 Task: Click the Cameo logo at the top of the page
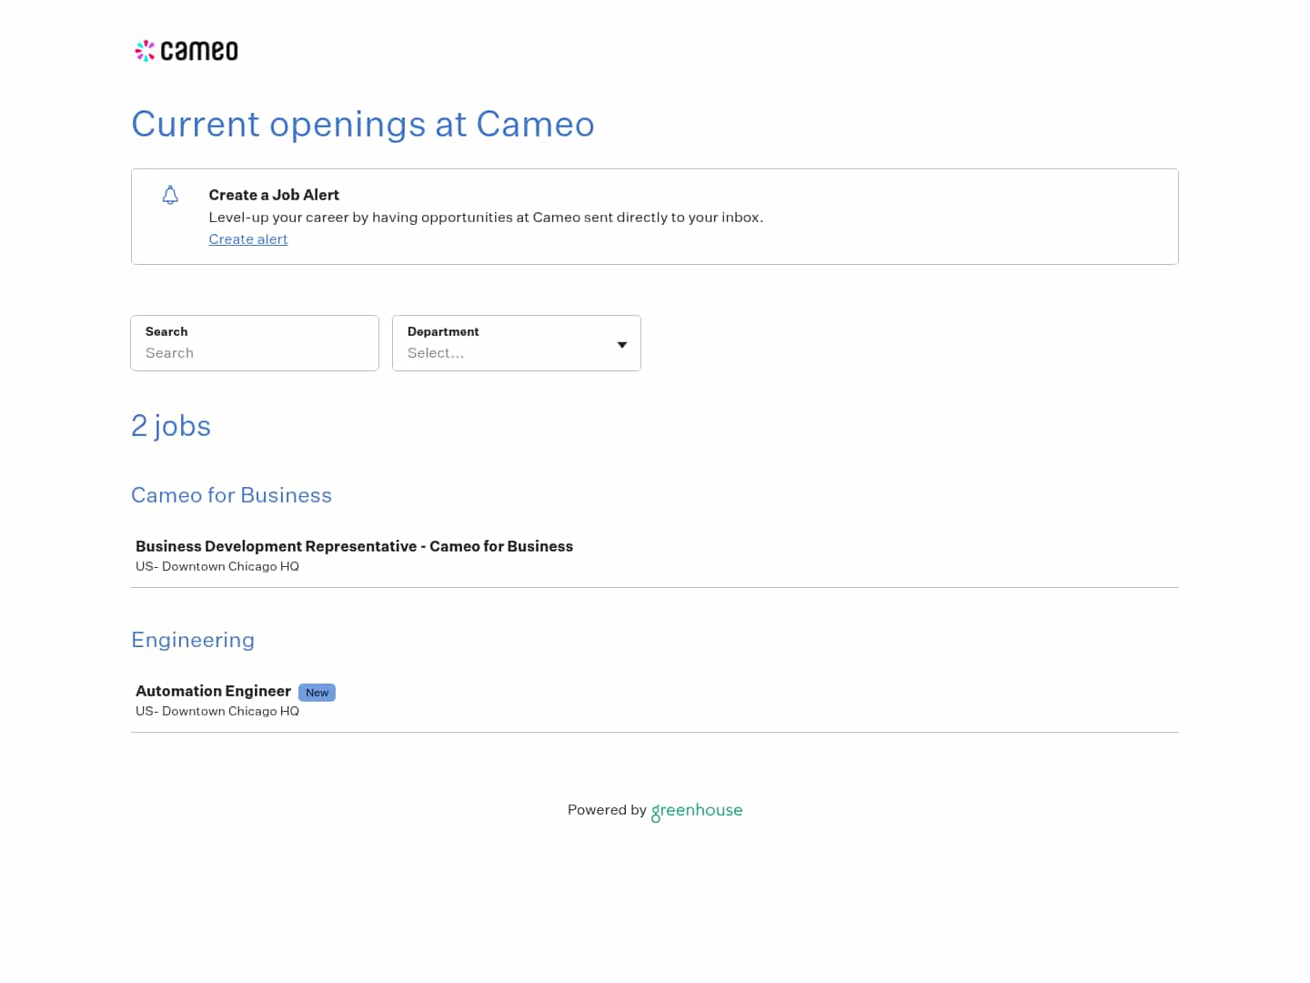pyautogui.click(x=186, y=50)
